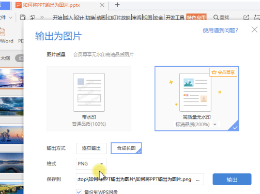Click the 会员尊享无水印高清品质图片 text
The width and height of the screenshot is (260, 194).
[103, 55]
